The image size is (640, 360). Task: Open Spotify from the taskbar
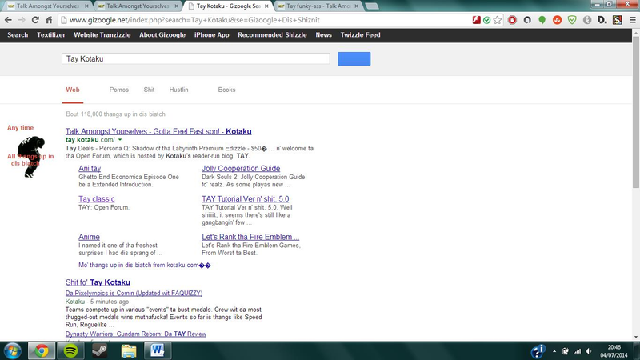click(x=70, y=351)
